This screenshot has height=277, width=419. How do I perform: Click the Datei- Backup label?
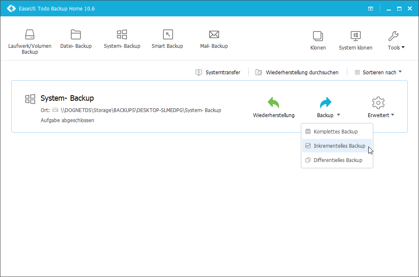[x=76, y=46]
